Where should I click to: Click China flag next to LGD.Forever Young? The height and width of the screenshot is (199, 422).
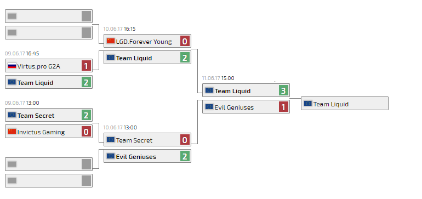(x=111, y=41)
